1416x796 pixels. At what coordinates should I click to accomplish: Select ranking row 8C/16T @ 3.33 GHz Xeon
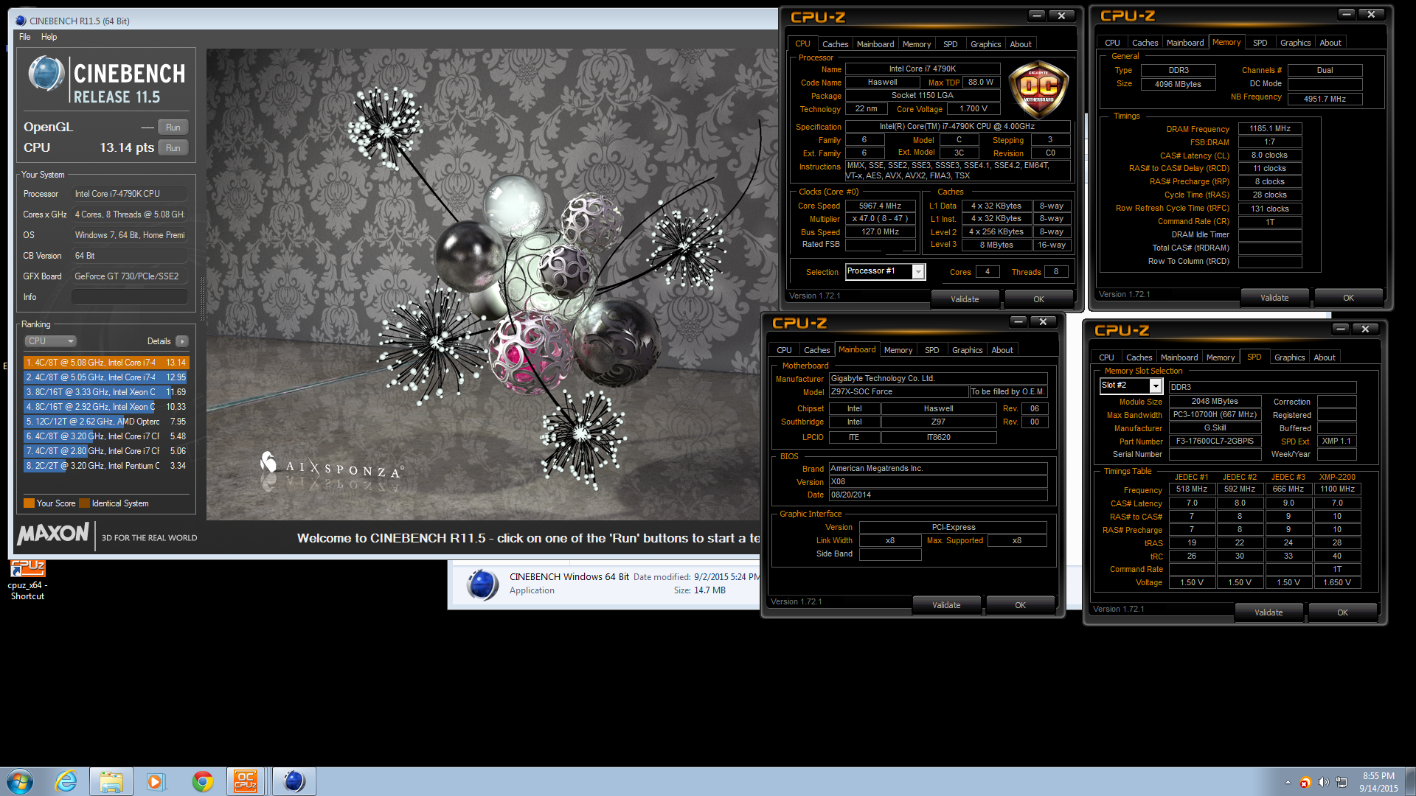tap(106, 392)
